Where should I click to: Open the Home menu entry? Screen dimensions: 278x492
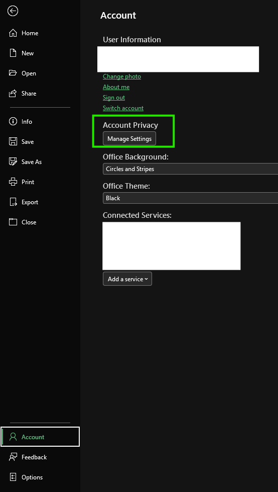[40, 33]
